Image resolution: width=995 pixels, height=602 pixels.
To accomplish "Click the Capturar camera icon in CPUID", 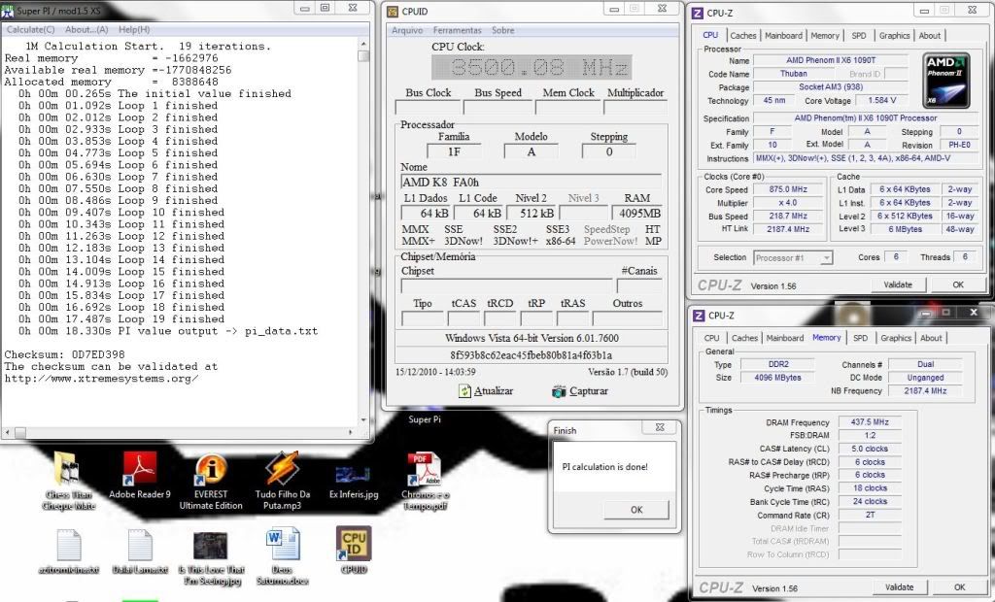I will (559, 391).
